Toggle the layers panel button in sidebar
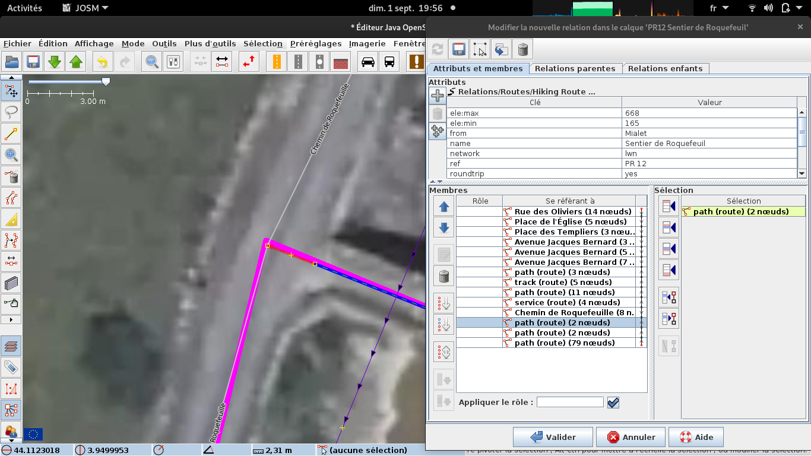 pos(11,345)
